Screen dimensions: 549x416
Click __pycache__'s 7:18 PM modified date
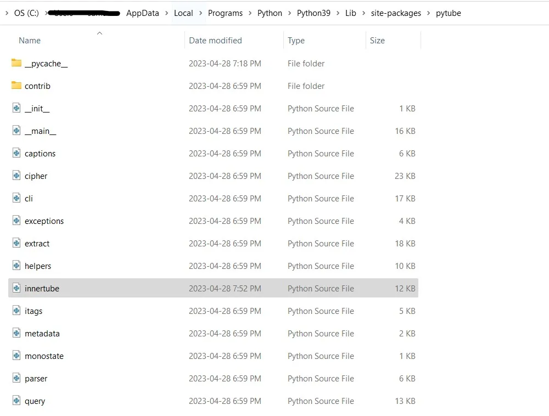225,63
